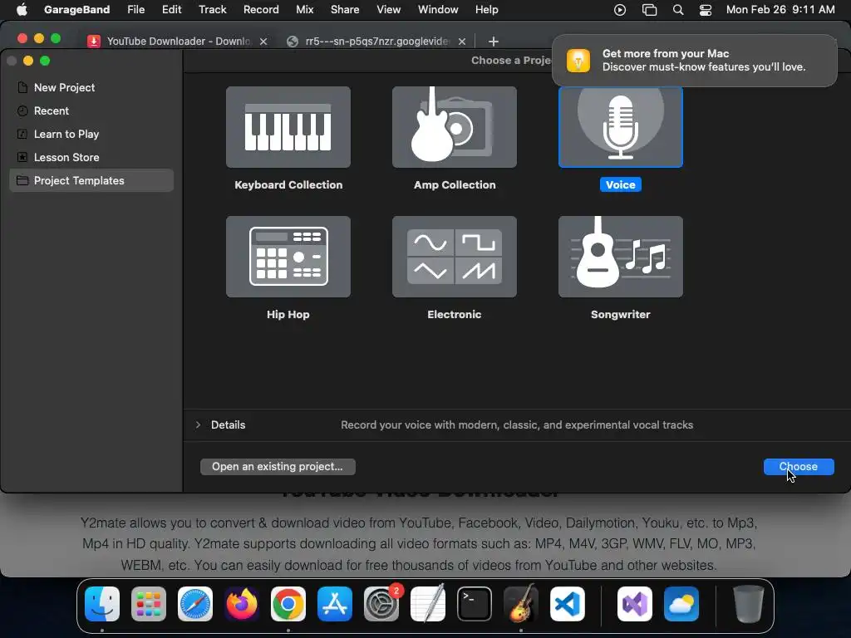
Task: Switch to YouTube Downloader browser tab
Action: coord(178,42)
